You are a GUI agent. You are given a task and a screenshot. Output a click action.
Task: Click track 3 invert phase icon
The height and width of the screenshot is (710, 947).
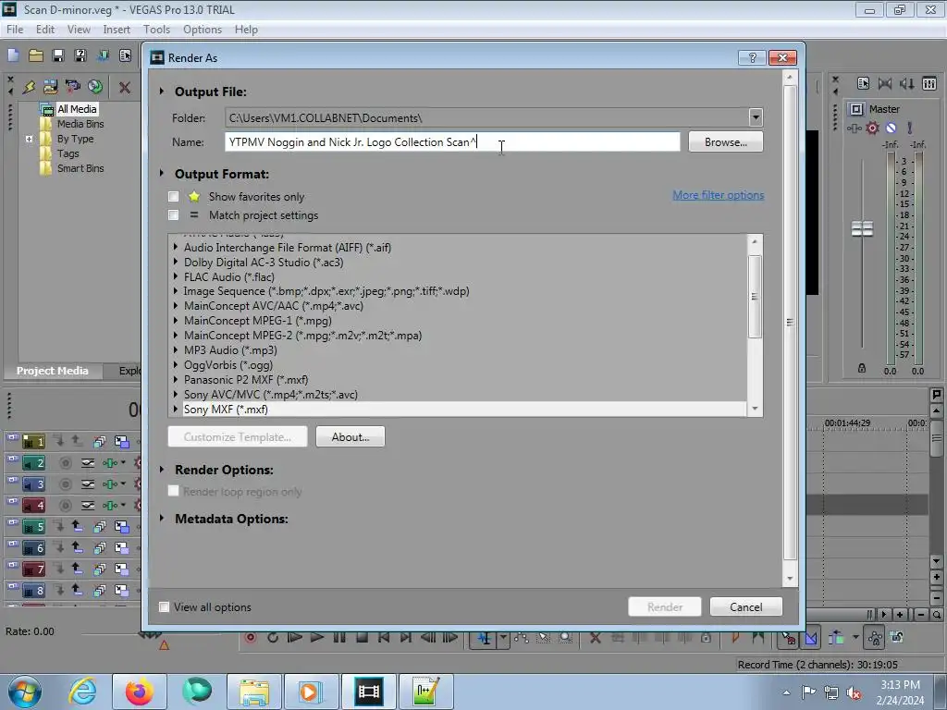88,484
